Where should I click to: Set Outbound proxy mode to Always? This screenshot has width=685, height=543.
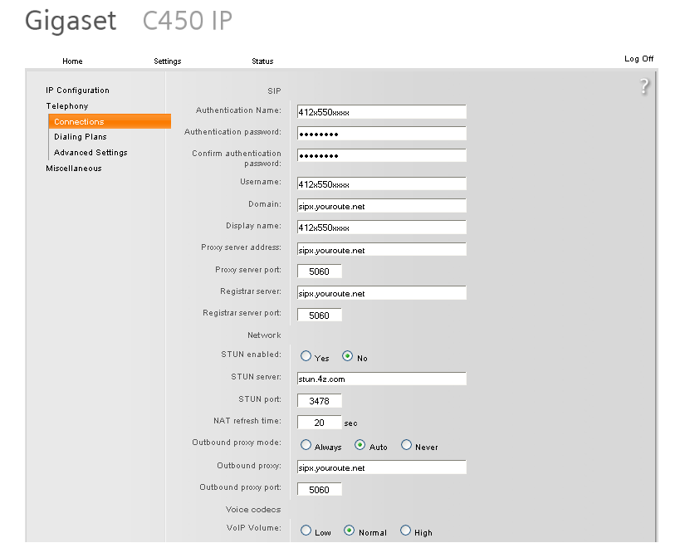point(306,445)
